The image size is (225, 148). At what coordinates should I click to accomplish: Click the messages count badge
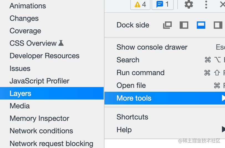(163, 4)
